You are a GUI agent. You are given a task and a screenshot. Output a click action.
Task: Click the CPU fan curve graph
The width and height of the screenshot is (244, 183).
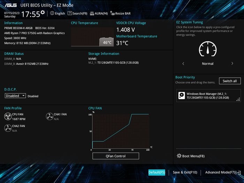pos(121,131)
